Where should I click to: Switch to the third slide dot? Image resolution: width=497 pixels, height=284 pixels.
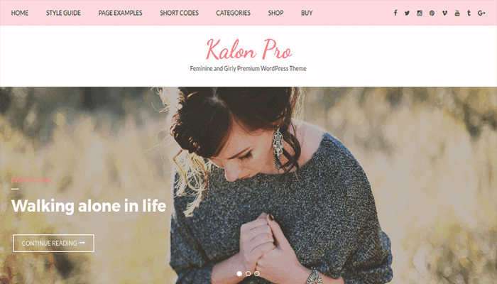click(257, 273)
